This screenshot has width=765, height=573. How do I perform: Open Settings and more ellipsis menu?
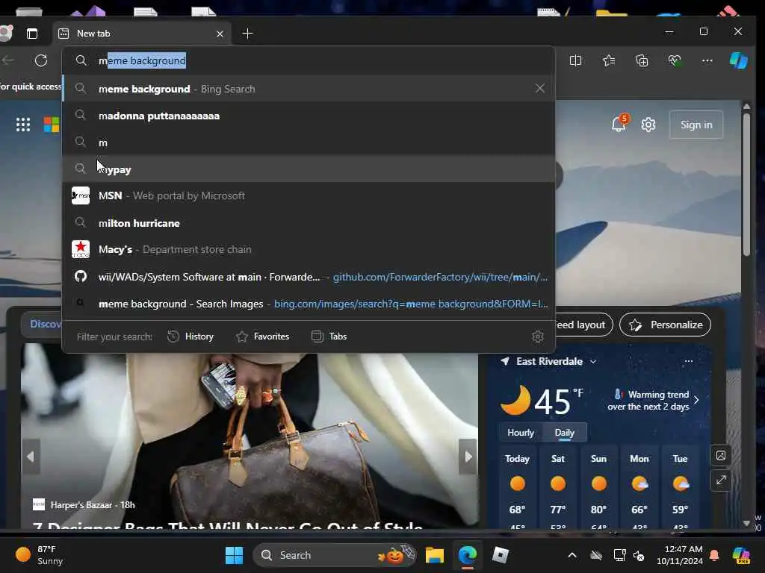coord(707,60)
